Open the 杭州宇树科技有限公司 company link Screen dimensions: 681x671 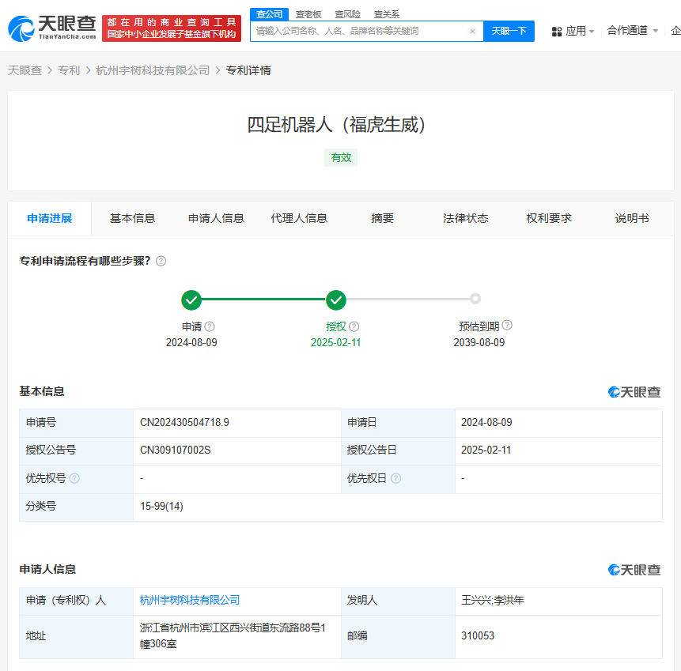tap(189, 600)
